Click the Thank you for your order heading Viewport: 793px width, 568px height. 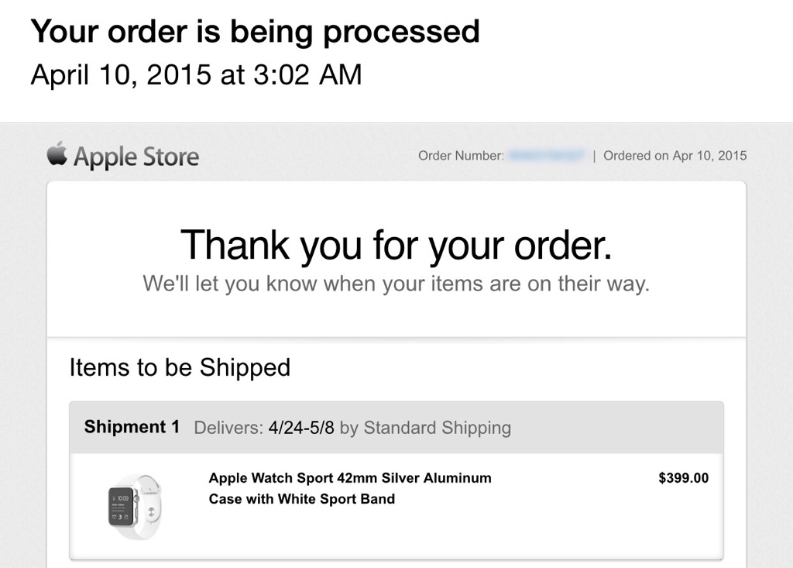396,246
